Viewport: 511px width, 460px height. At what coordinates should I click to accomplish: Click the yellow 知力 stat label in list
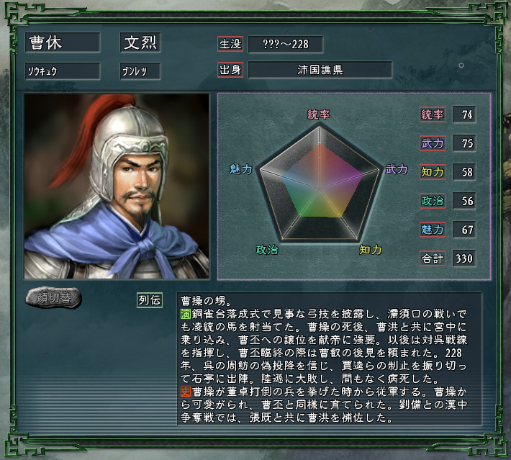[433, 172]
